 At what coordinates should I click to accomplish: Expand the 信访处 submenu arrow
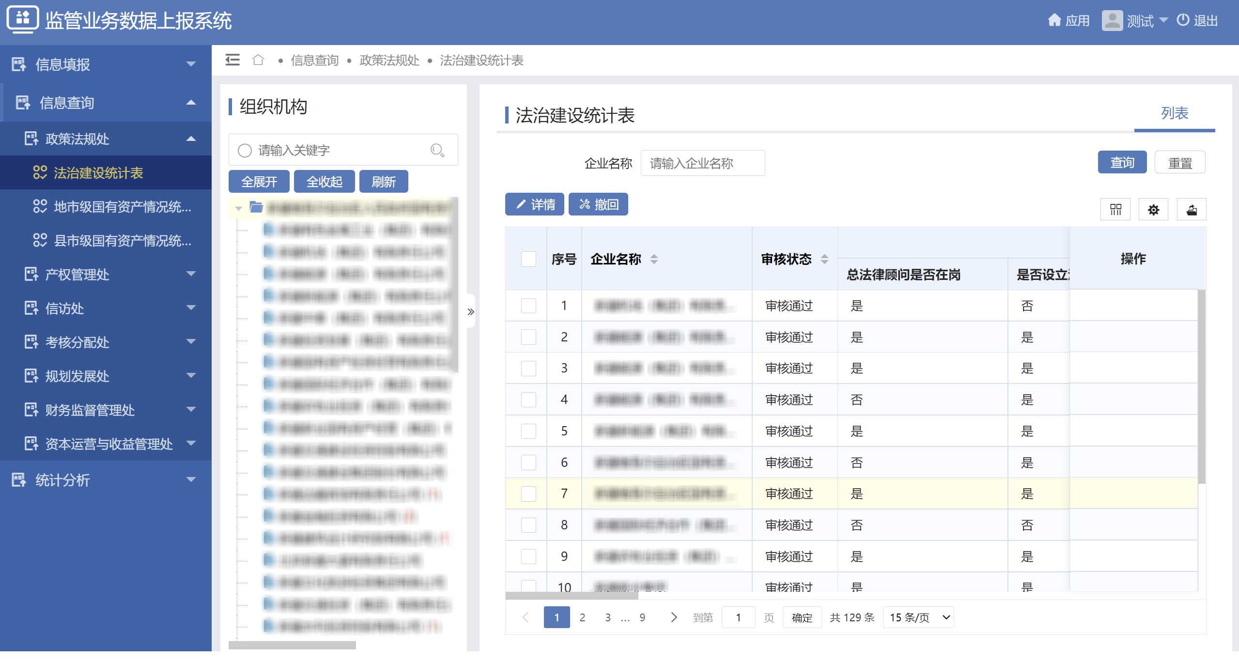[x=191, y=307]
